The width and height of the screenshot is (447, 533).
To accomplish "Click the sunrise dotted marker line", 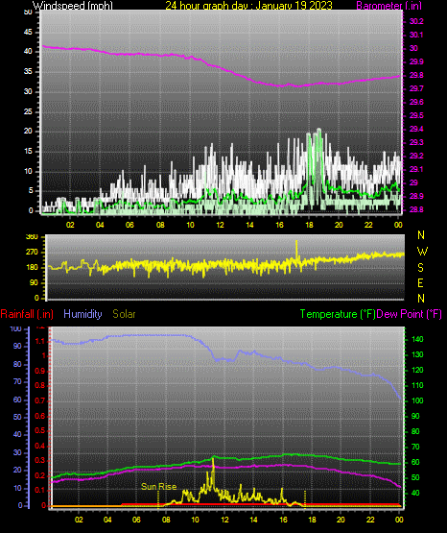I will (x=158, y=499).
